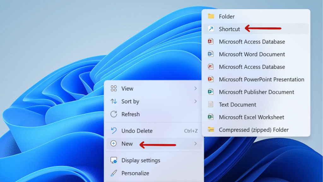Select the Text Document label
Screen dimensions: 323x182
point(237,105)
